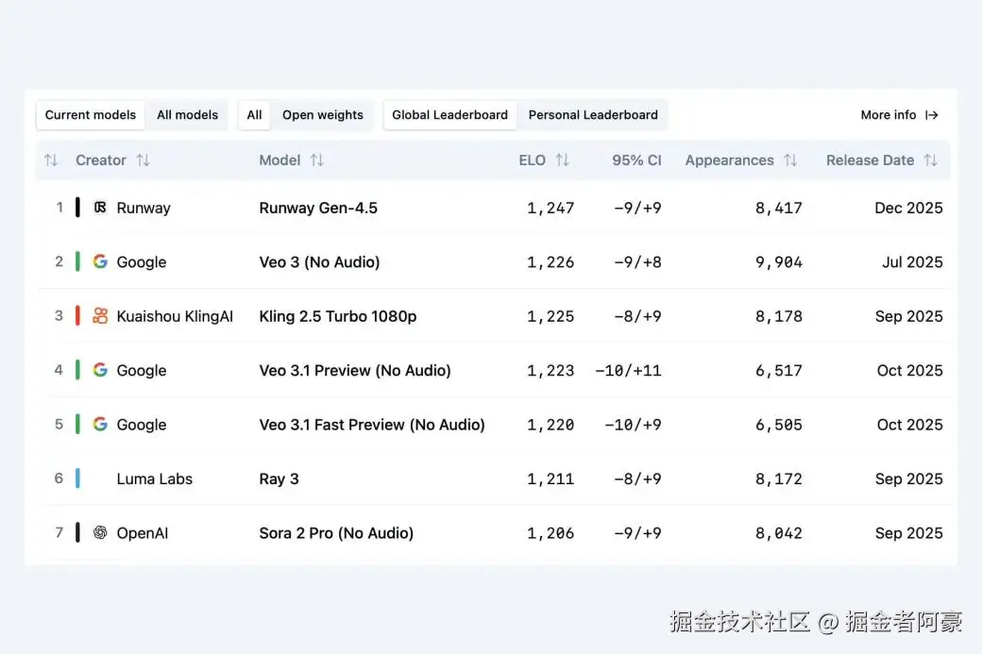Click the appearances value 8,042

point(778,533)
